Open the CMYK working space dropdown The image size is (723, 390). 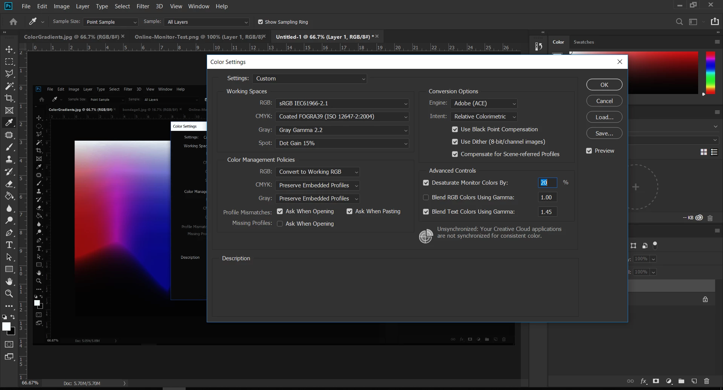pyautogui.click(x=342, y=117)
